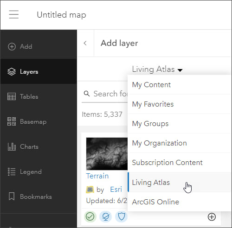Open the hamburger menu beside Untitled map
The width and height of the screenshot is (232, 228).
point(13,14)
